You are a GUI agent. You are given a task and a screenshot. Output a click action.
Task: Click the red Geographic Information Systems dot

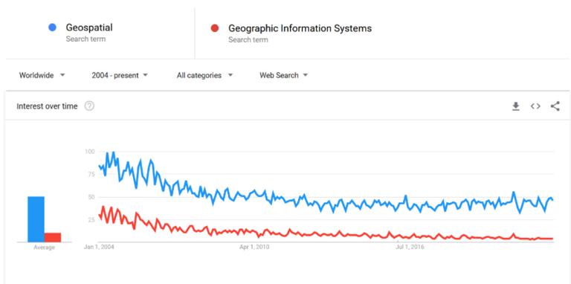click(x=215, y=28)
